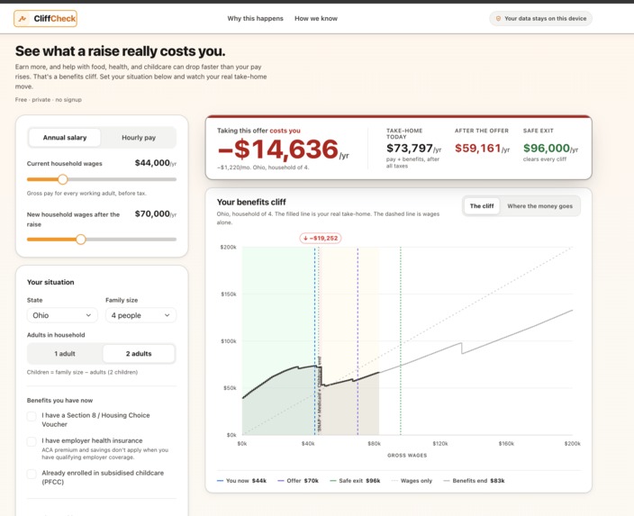Viewport: 634px width, 516px height.
Task: Switch to Hourly pay mode
Action: coord(139,138)
